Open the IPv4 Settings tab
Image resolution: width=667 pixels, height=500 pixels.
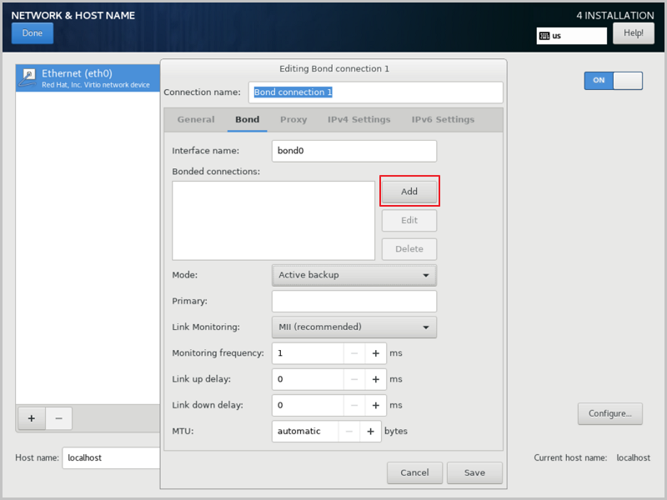point(359,120)
